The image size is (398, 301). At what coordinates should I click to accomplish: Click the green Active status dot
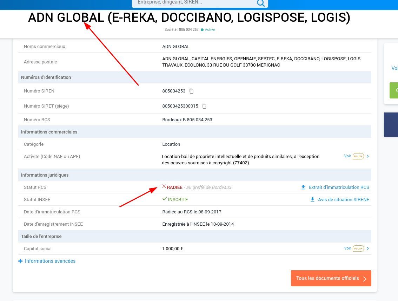pos(202,30)
